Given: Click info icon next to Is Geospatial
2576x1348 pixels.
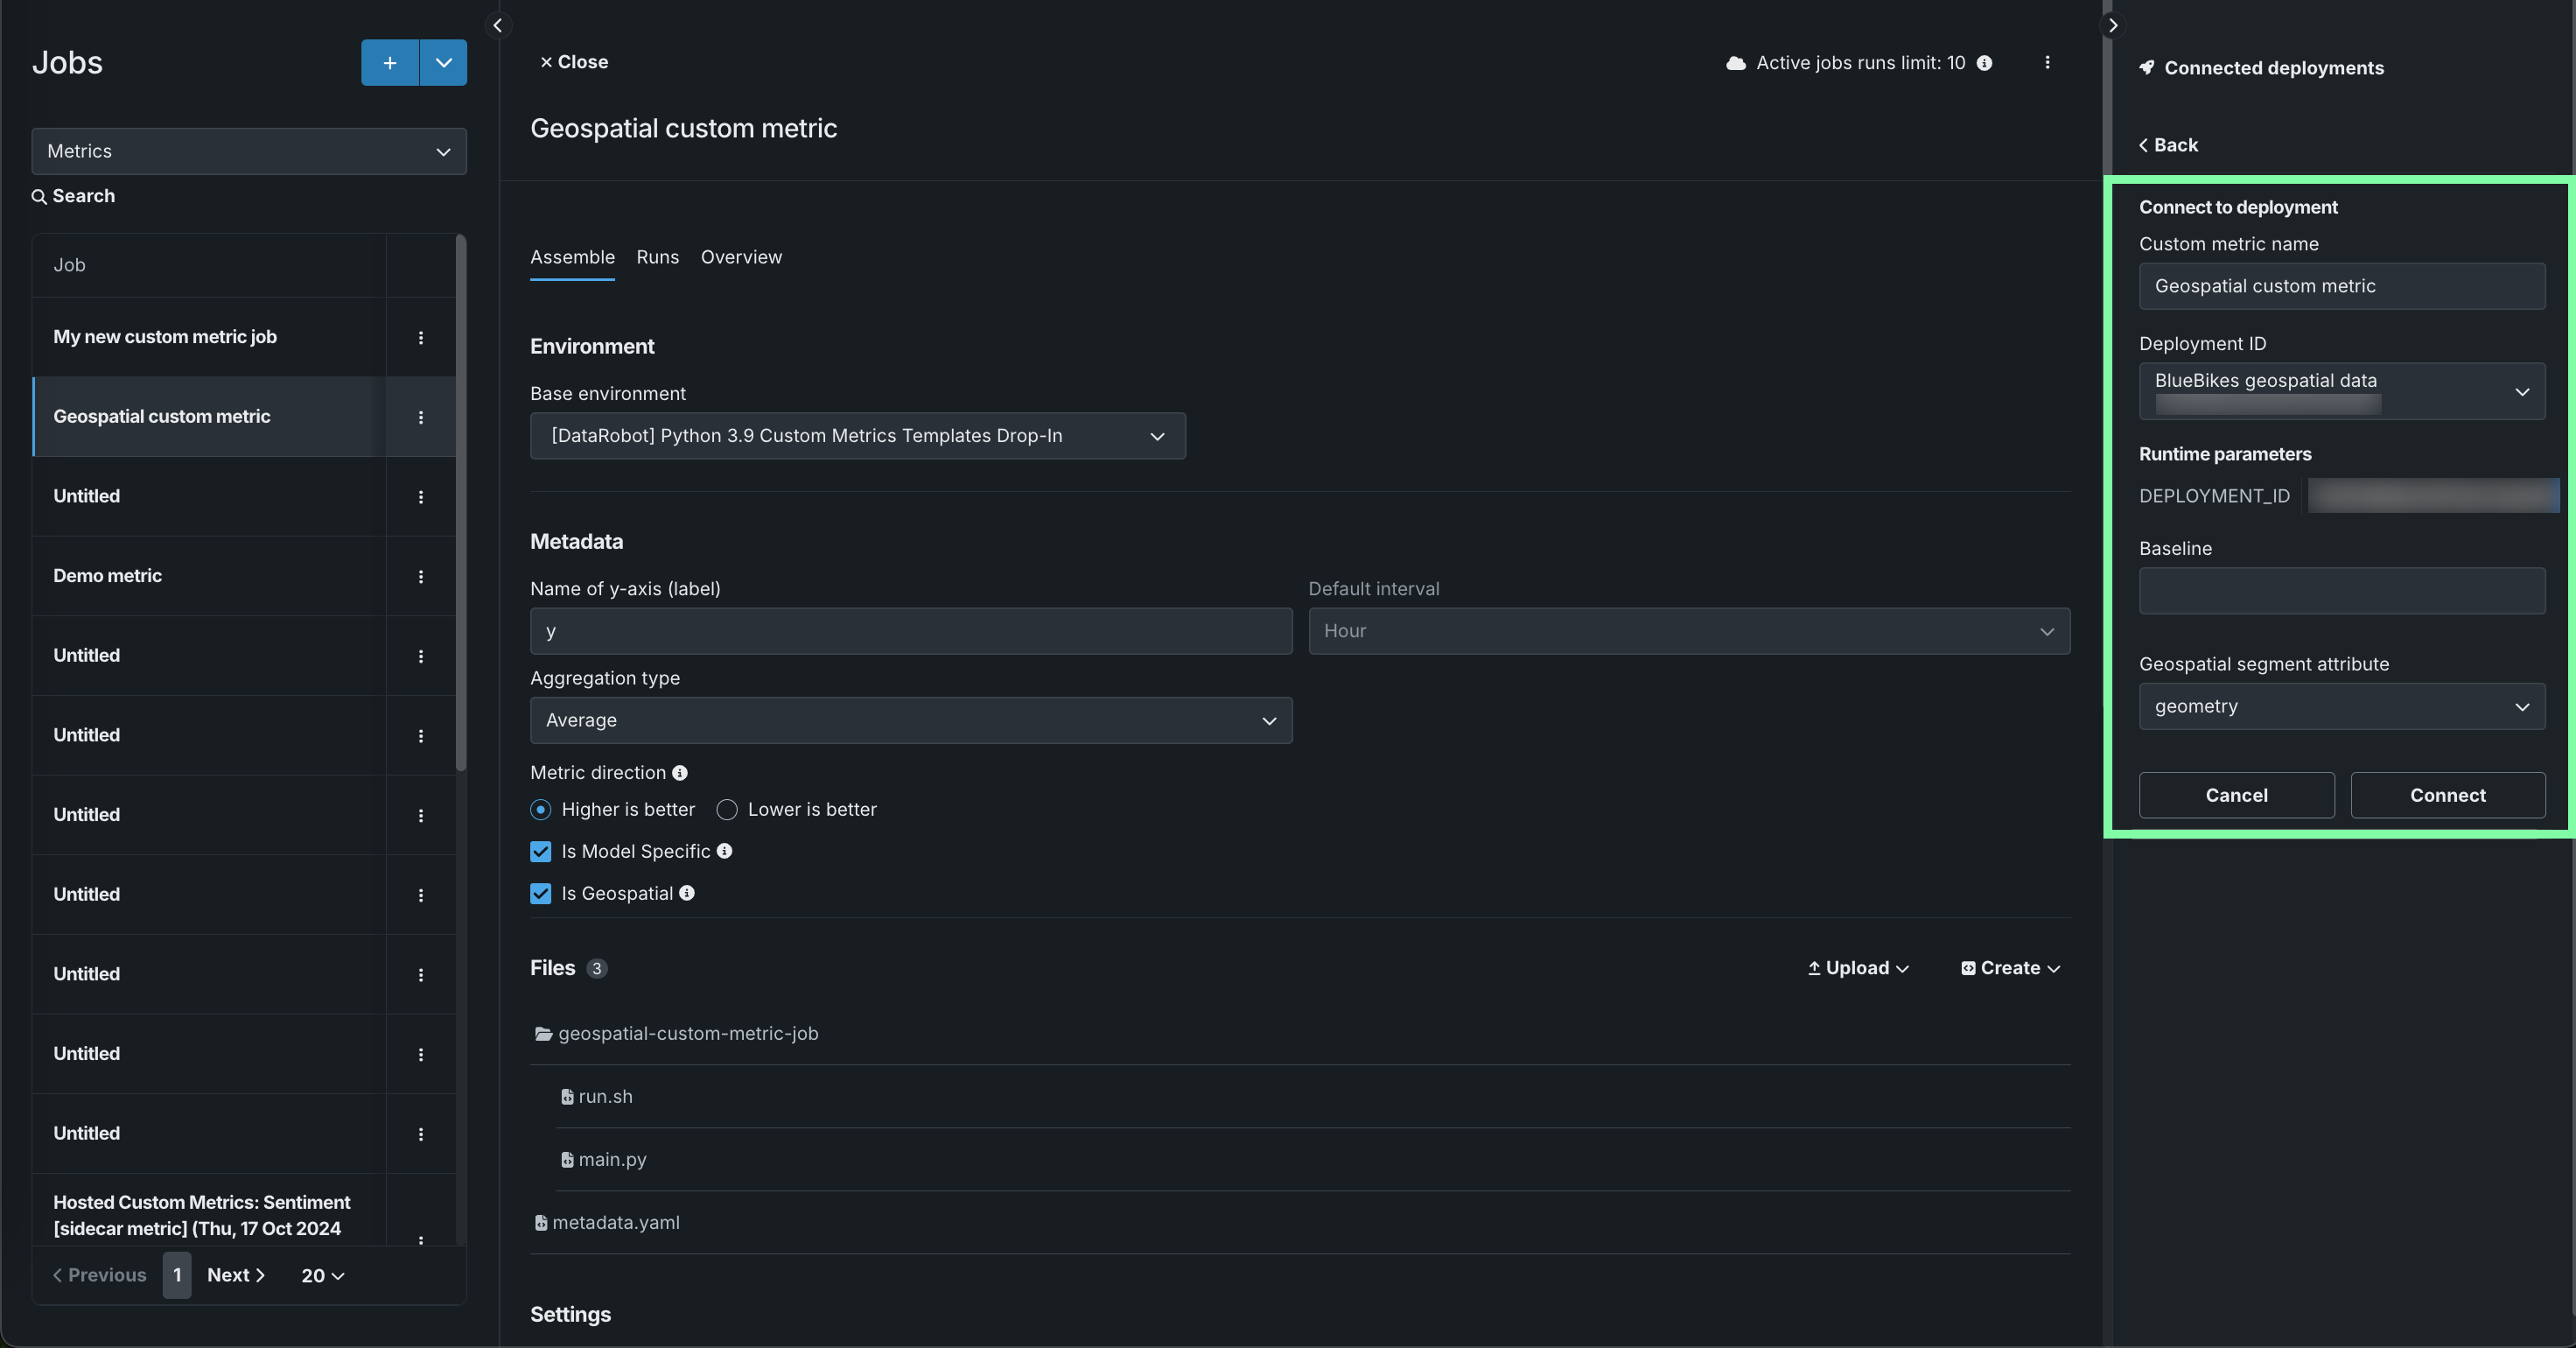Looking at the screenshot, I should tap(687, 893).
